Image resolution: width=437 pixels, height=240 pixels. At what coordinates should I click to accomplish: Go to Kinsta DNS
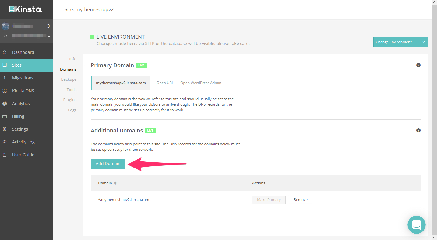tap(22, 90)
